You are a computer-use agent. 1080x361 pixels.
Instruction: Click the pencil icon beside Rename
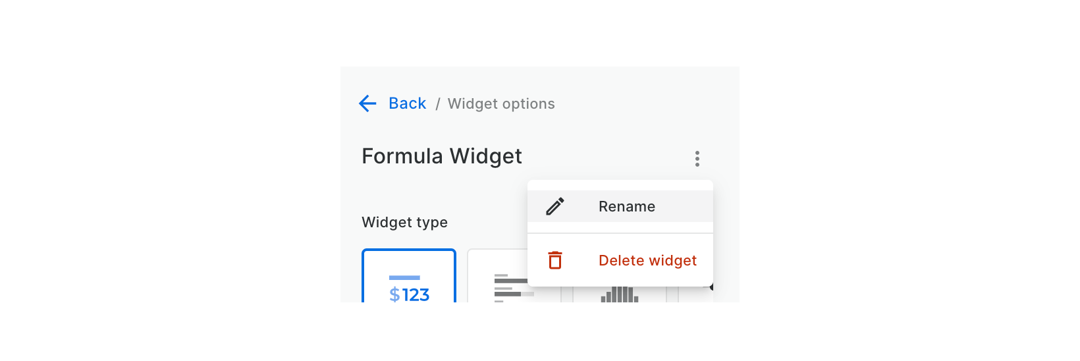555,206
